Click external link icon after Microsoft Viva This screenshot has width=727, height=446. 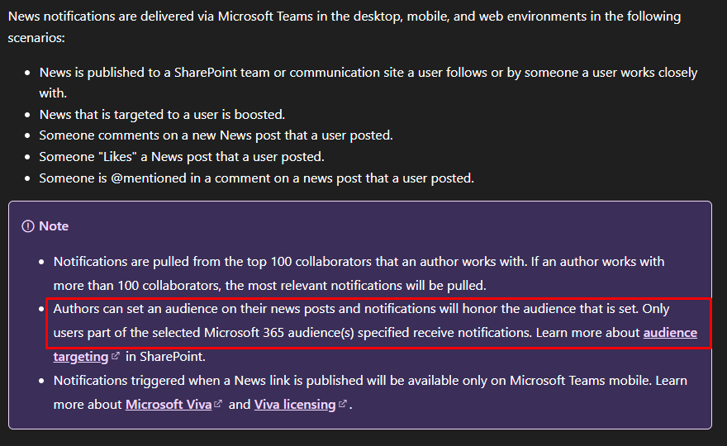click(x=218, y=404)
